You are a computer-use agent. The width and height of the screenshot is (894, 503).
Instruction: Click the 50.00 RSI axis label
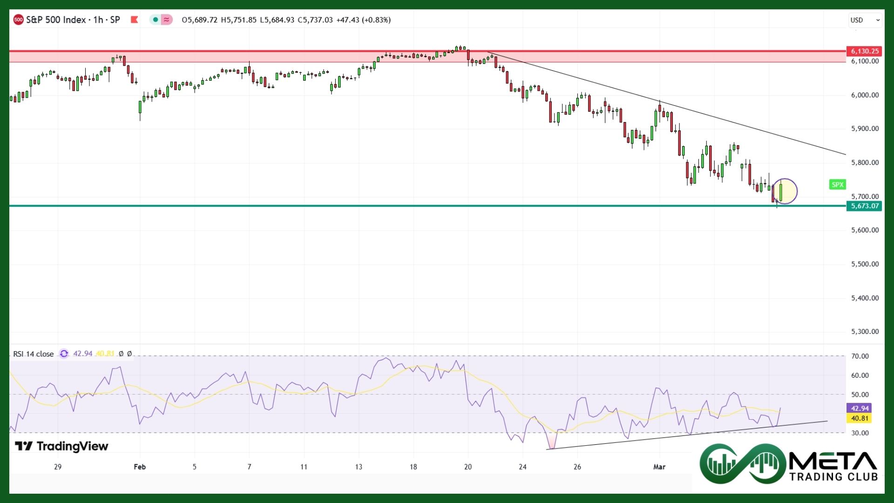coord(860,394)
